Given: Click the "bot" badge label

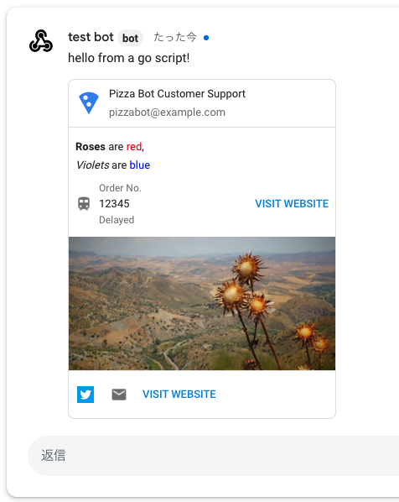Looking at the screenshot, I should 130,38.
